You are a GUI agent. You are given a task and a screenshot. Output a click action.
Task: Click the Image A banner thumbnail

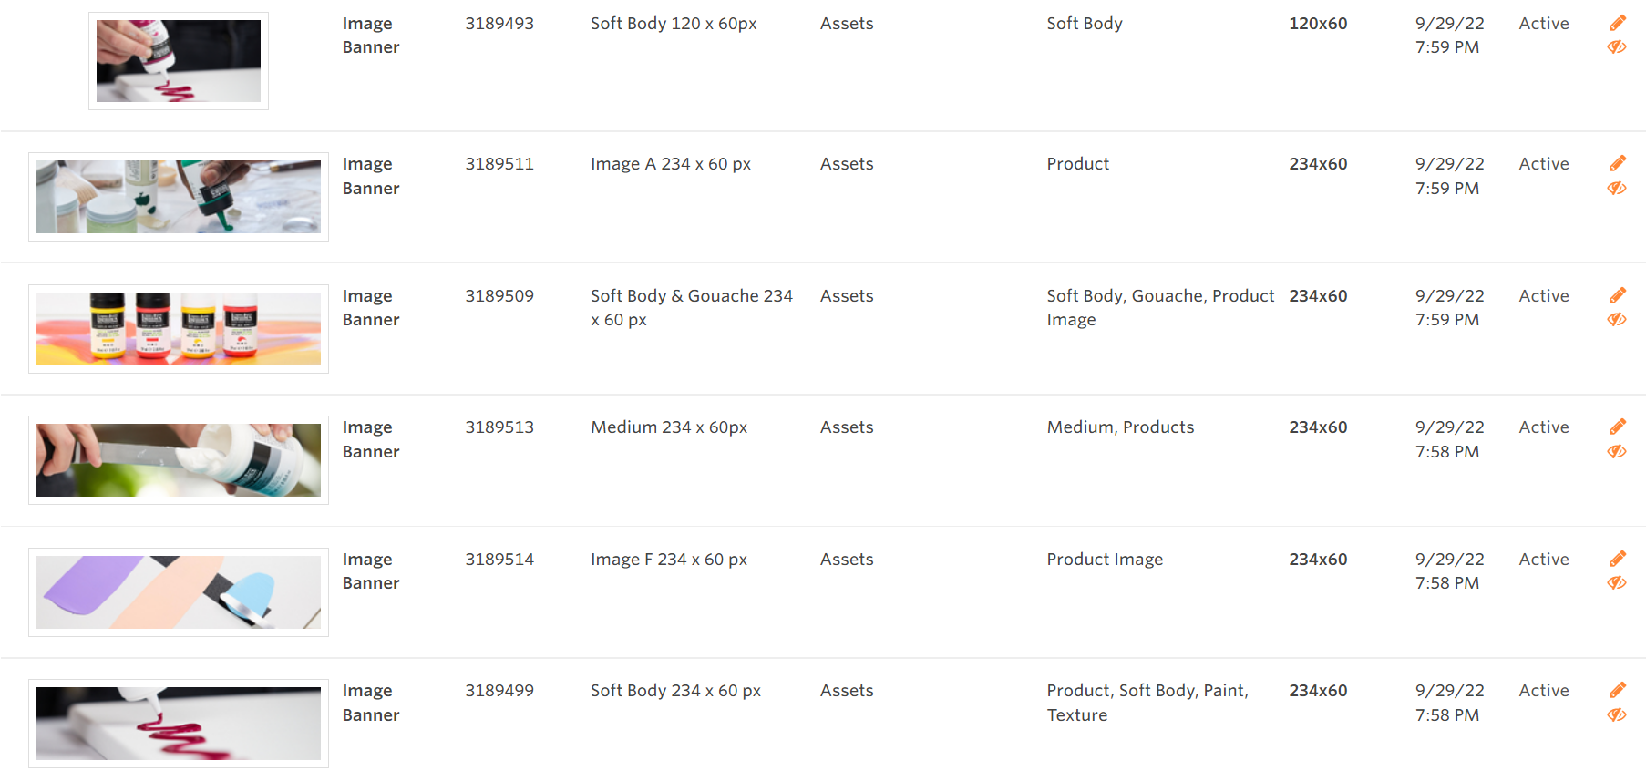[179, 197]
